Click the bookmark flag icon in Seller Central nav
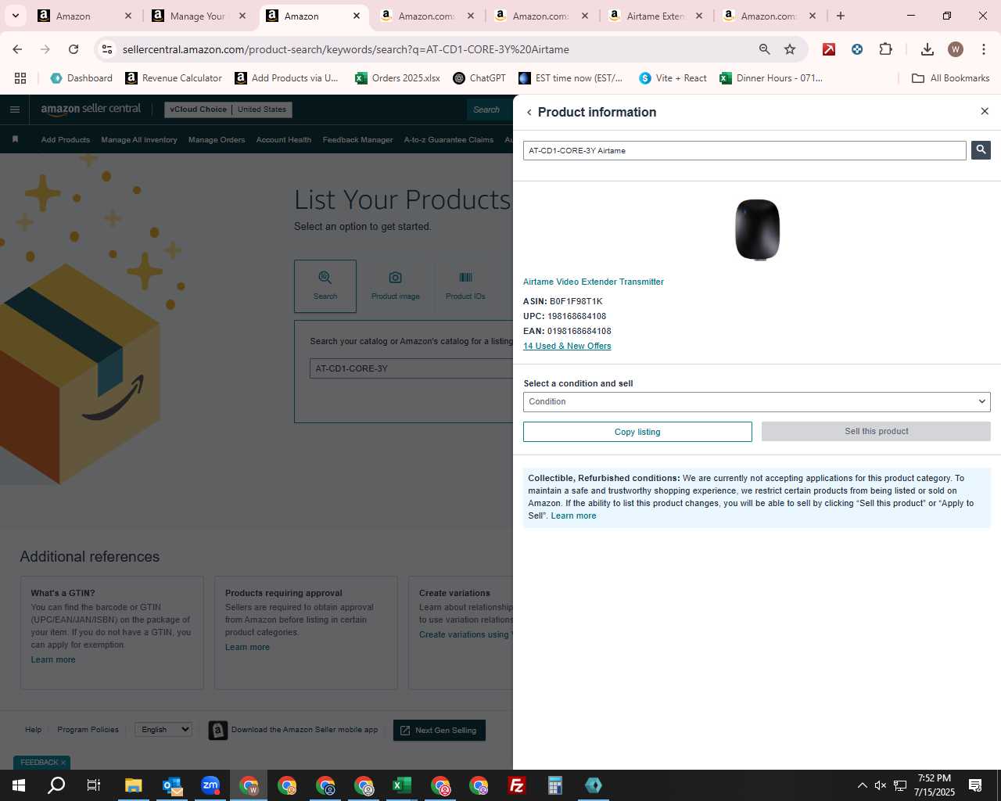This screenshot has width=1001, height=801. tap(15, 139)
